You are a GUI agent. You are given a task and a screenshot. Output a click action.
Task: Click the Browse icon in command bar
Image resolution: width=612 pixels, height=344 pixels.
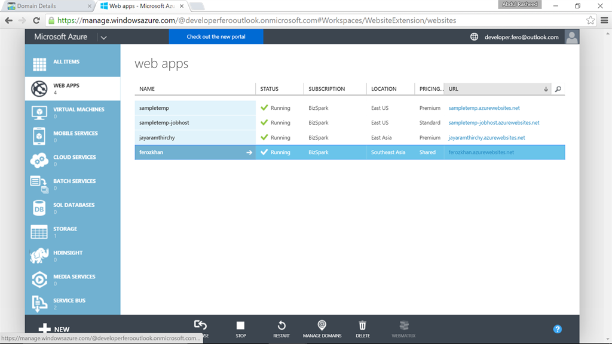click(201, 325)
